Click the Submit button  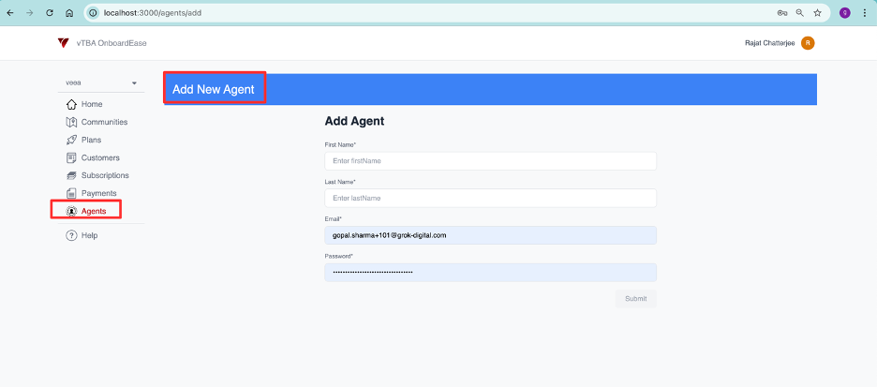pyautogui.click(x=636, y=299)
